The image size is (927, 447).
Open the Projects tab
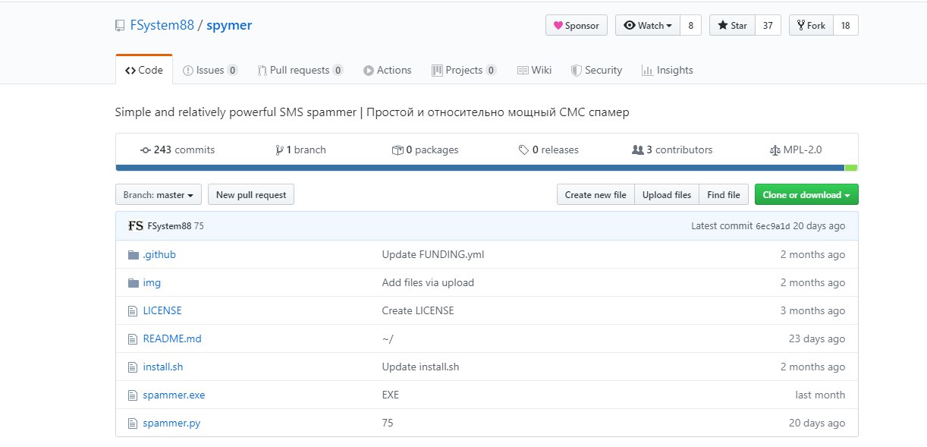[464, 70]
